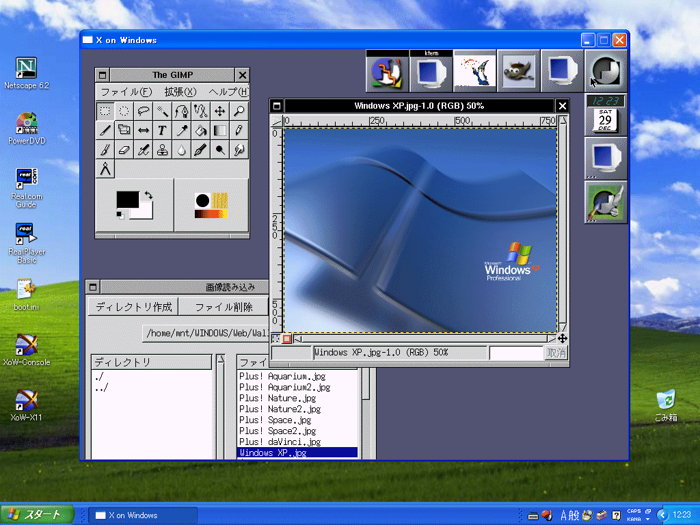This screenshot has width=700, height=525.
Task: Pick the Fuzzy Select magic wand tool
Action: [x=163, y=111]
